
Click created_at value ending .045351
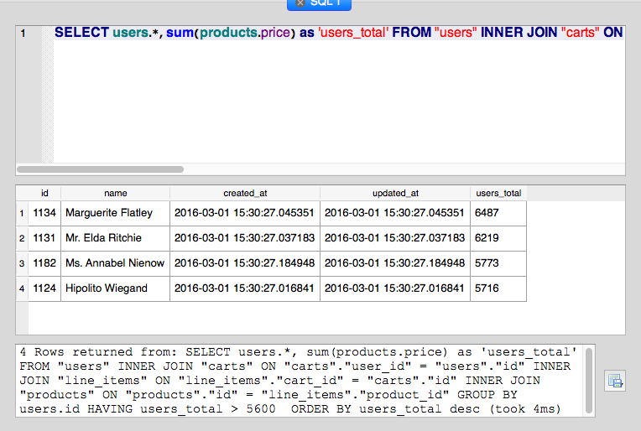245,213
